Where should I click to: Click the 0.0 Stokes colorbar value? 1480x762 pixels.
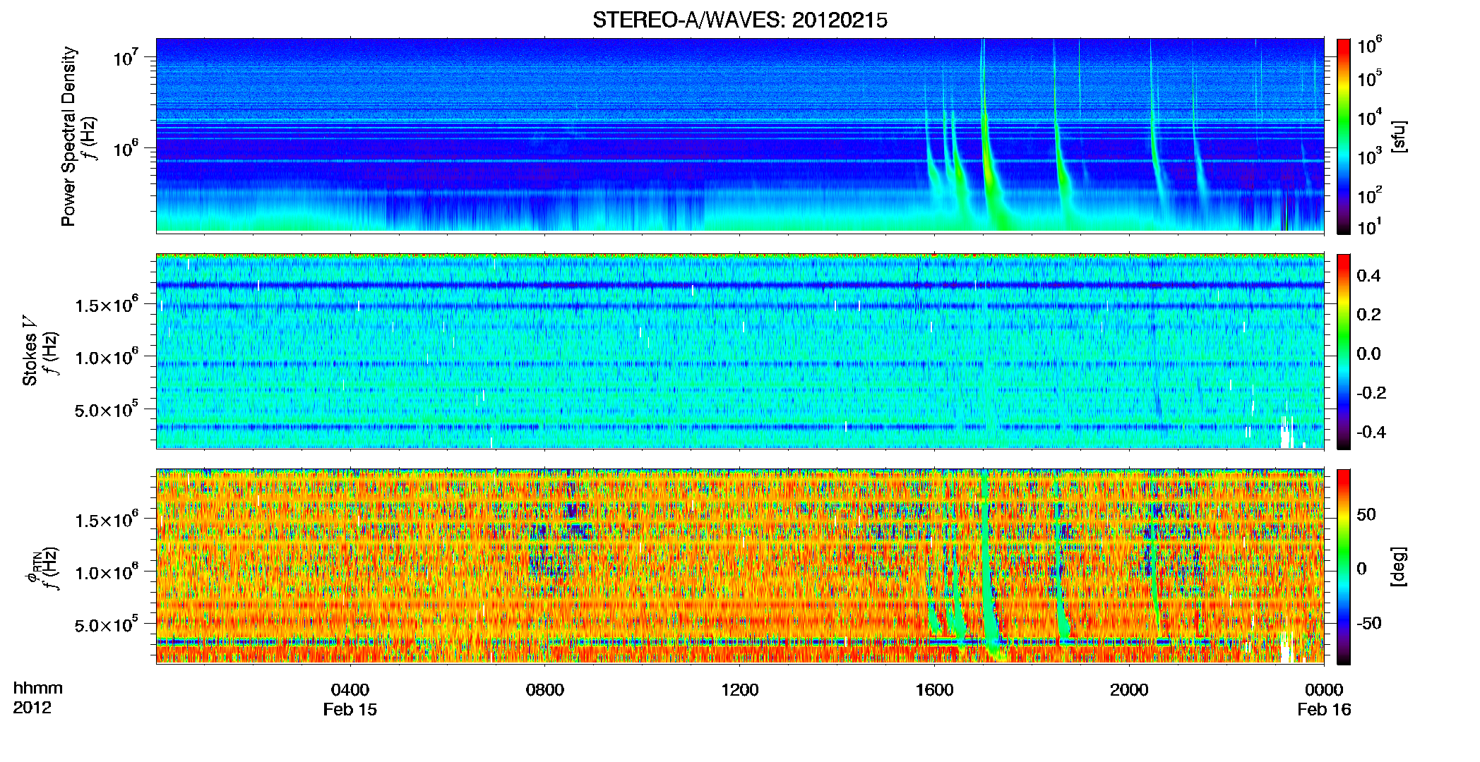1368,353
